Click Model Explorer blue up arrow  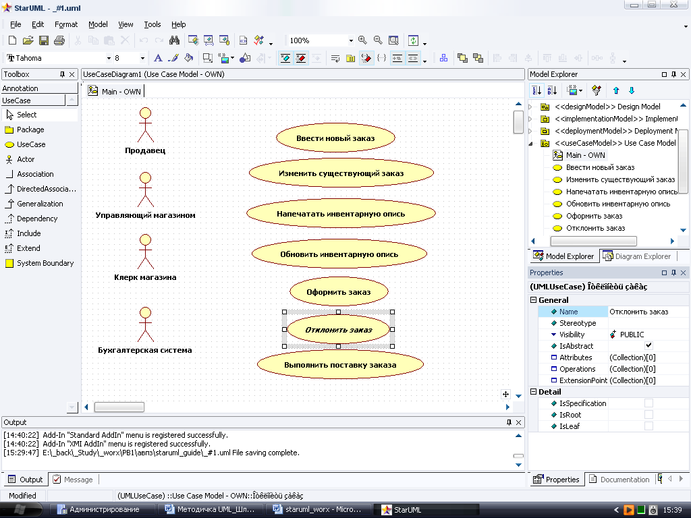(616, 91)
